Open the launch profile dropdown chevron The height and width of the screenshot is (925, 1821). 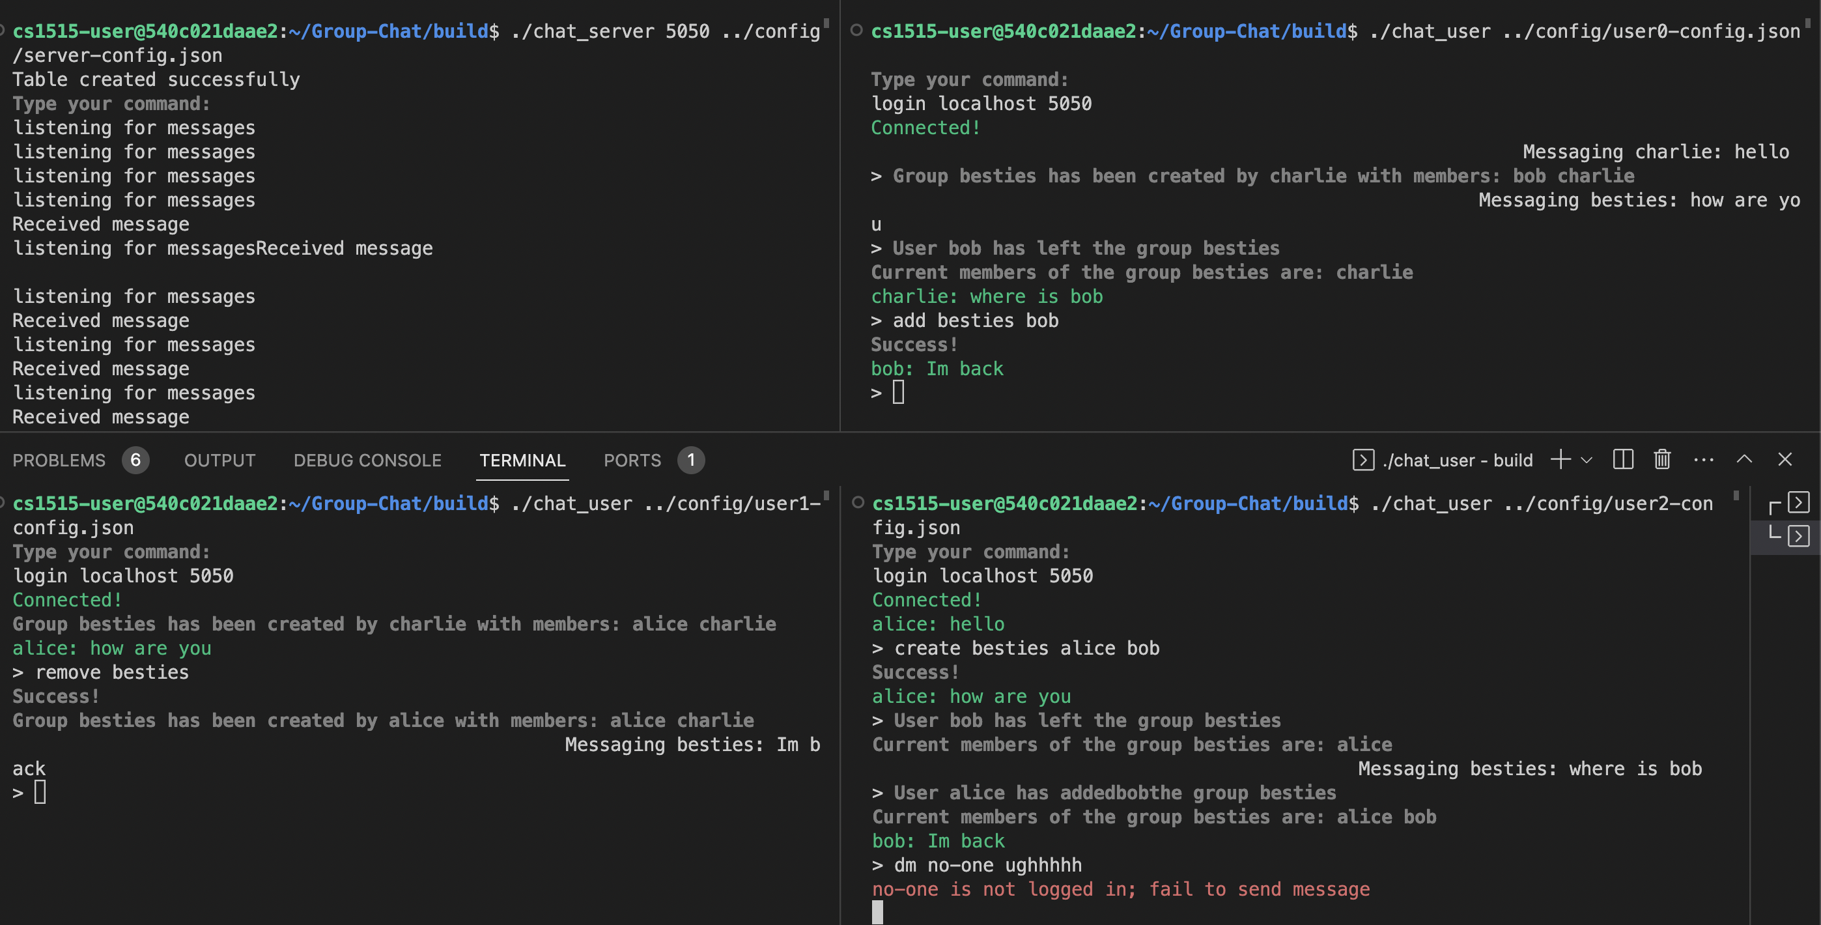(1587, 460)
